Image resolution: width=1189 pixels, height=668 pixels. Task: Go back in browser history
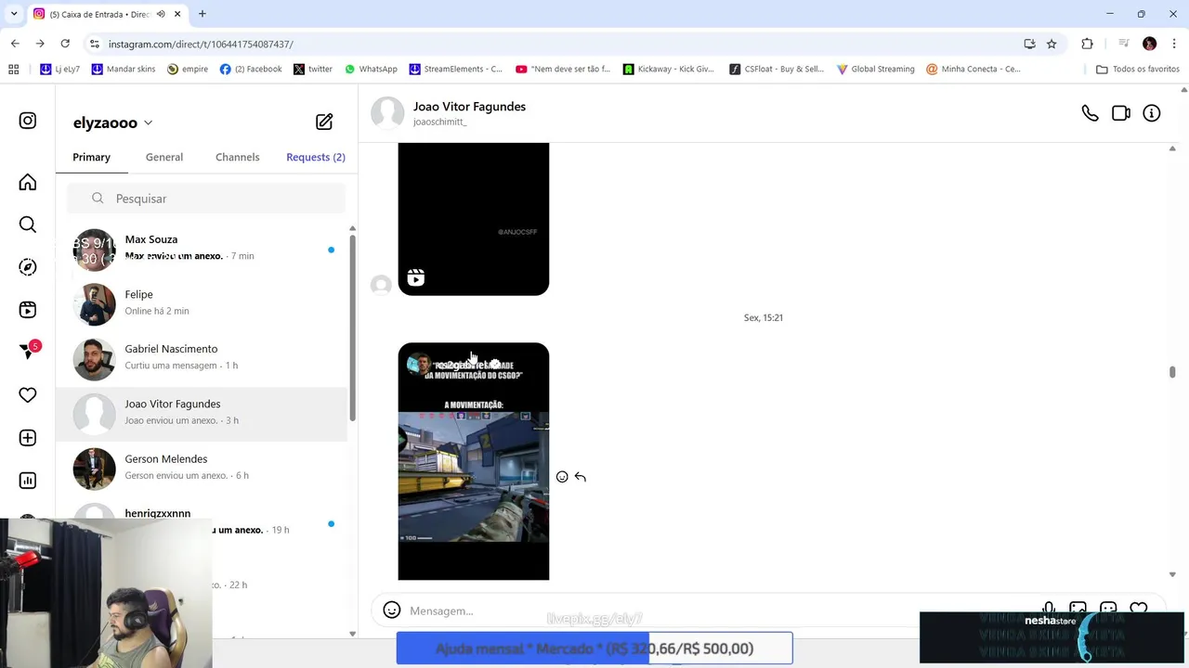pyautogui.click(x=15, y=44)
